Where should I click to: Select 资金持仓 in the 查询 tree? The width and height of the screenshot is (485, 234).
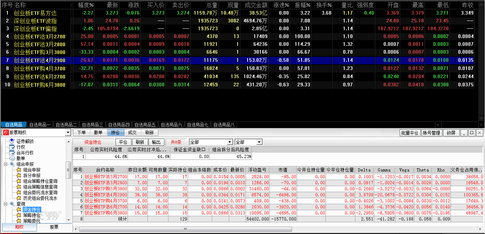32,209
